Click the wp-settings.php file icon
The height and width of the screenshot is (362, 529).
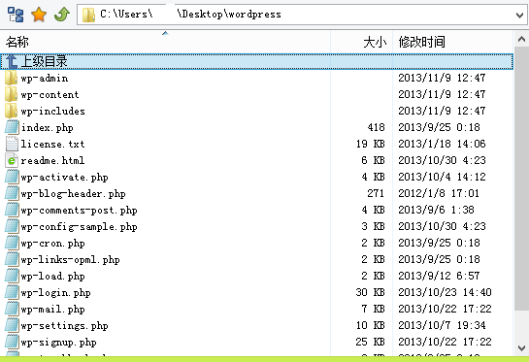click(x=12, y=326)
